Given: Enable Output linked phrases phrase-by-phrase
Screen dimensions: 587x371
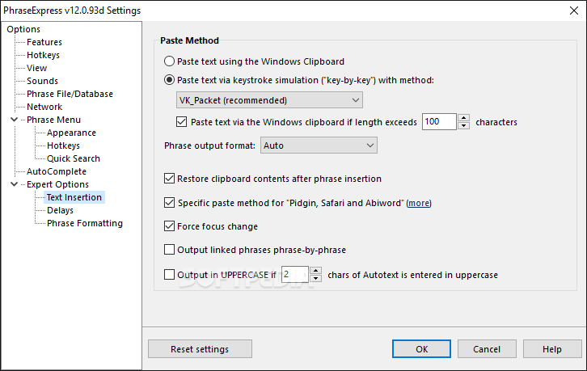Looking at the screenshot, I should [x=169, y=250].
